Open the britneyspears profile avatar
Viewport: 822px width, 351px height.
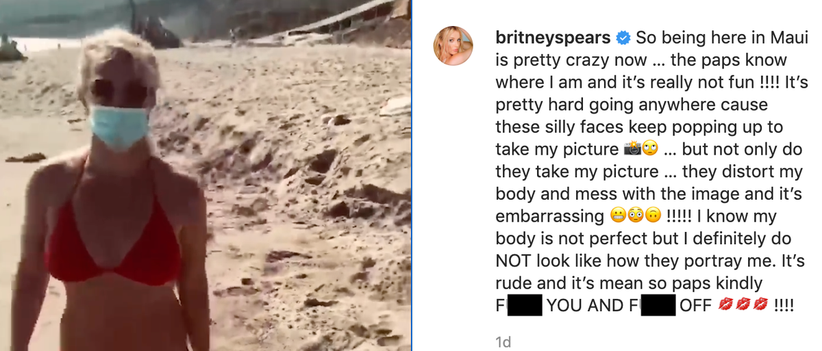point(453,46)
